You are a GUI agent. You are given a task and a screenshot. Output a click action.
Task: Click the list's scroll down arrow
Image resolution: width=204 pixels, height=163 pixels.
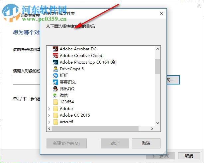tap(158, 123)
